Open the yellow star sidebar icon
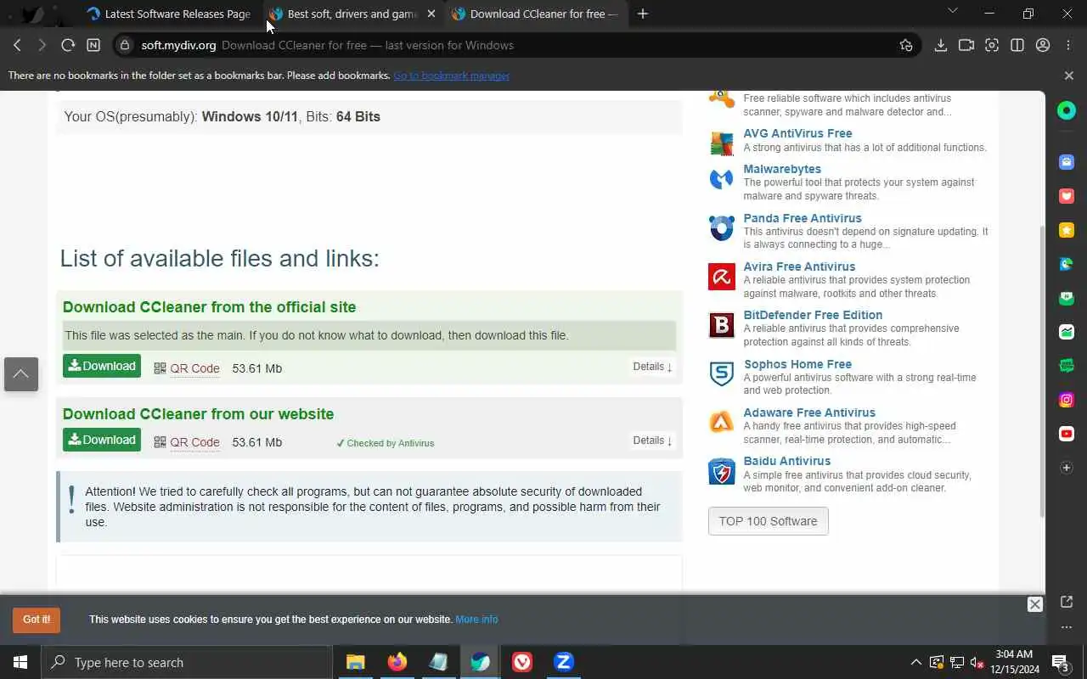The height and width of the screenshot is (679, 1087). click(x=1067, y=230)
